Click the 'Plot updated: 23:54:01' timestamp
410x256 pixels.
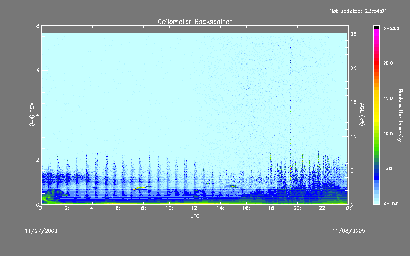point(357,11)
